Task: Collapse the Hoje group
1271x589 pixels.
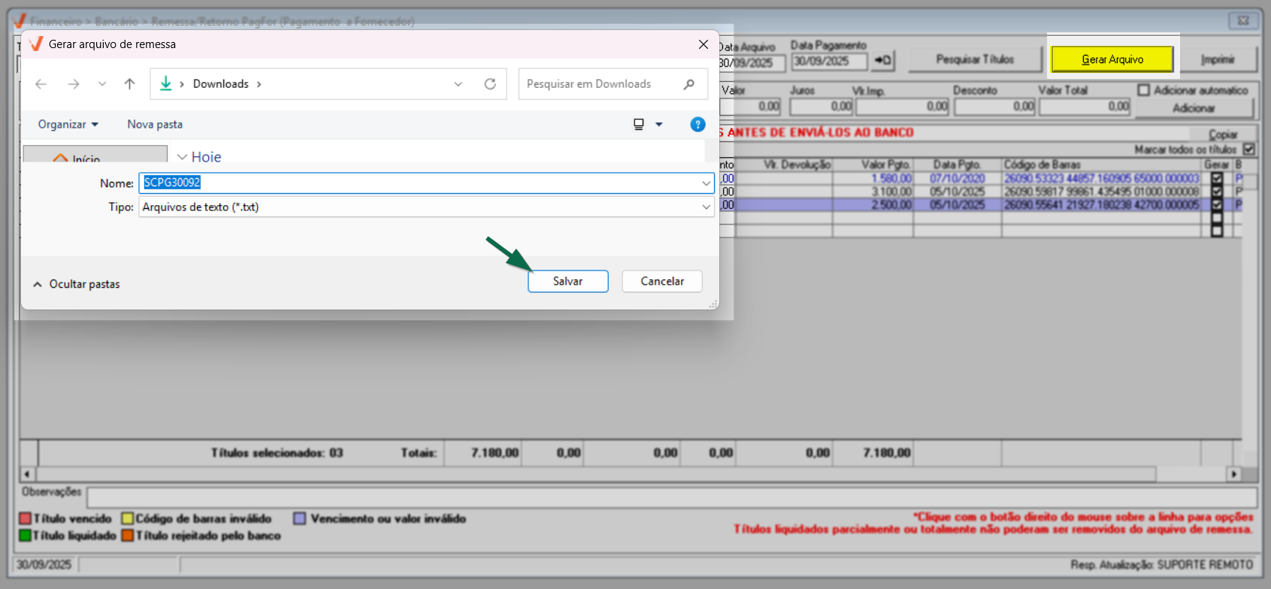Action: tap(182, 157)
